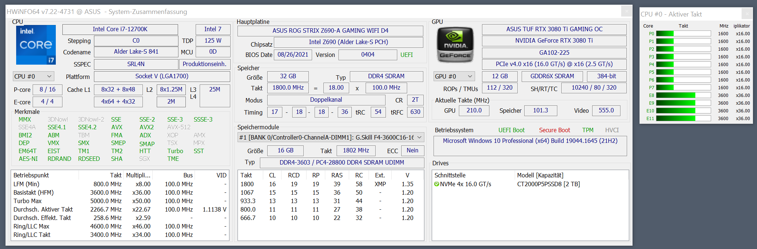Click the BIOS Version 0404 field

[x=367, y=55]
